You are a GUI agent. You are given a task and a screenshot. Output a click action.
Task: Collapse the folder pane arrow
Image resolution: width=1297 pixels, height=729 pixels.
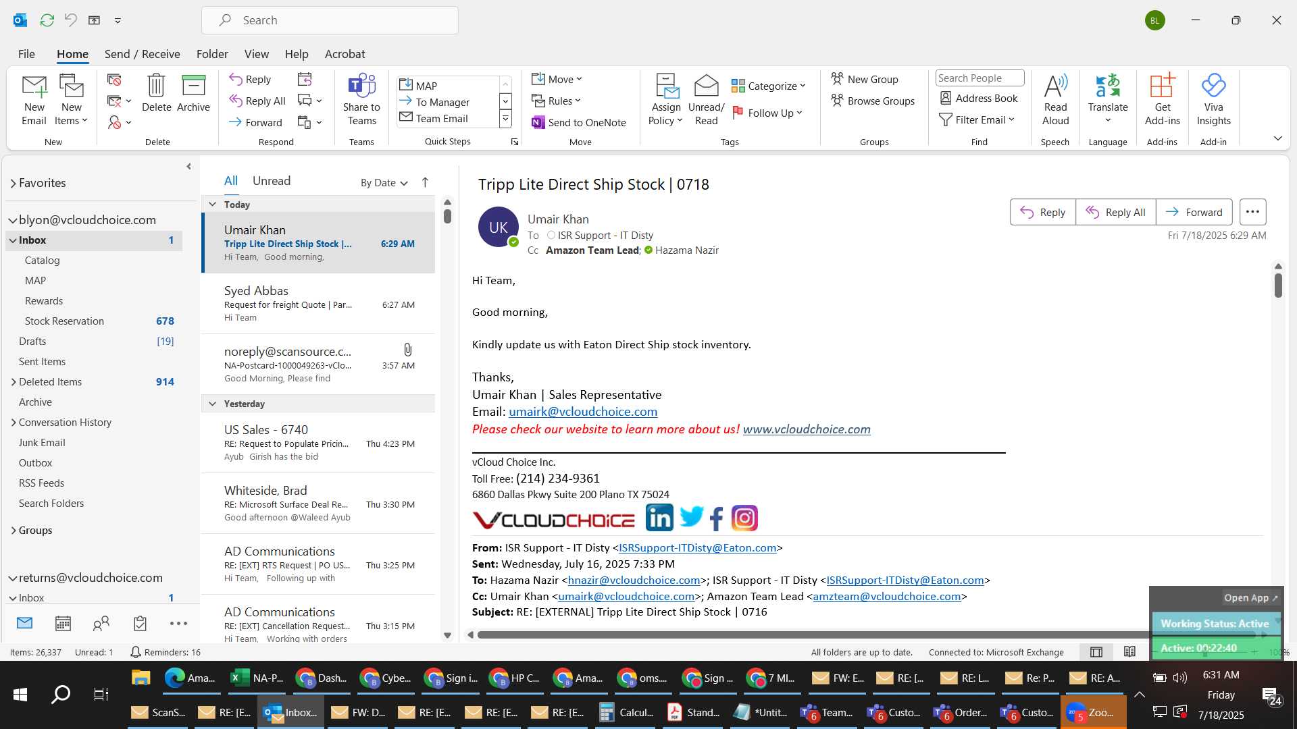pyautogui.click(x=188, y=166)
